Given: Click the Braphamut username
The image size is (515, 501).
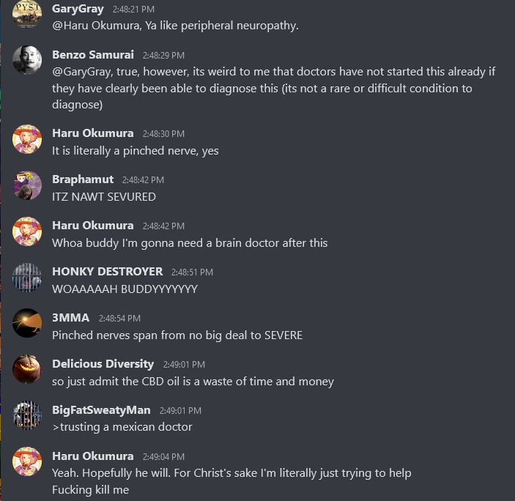Looking at the screenshot, I should (83, 179).
